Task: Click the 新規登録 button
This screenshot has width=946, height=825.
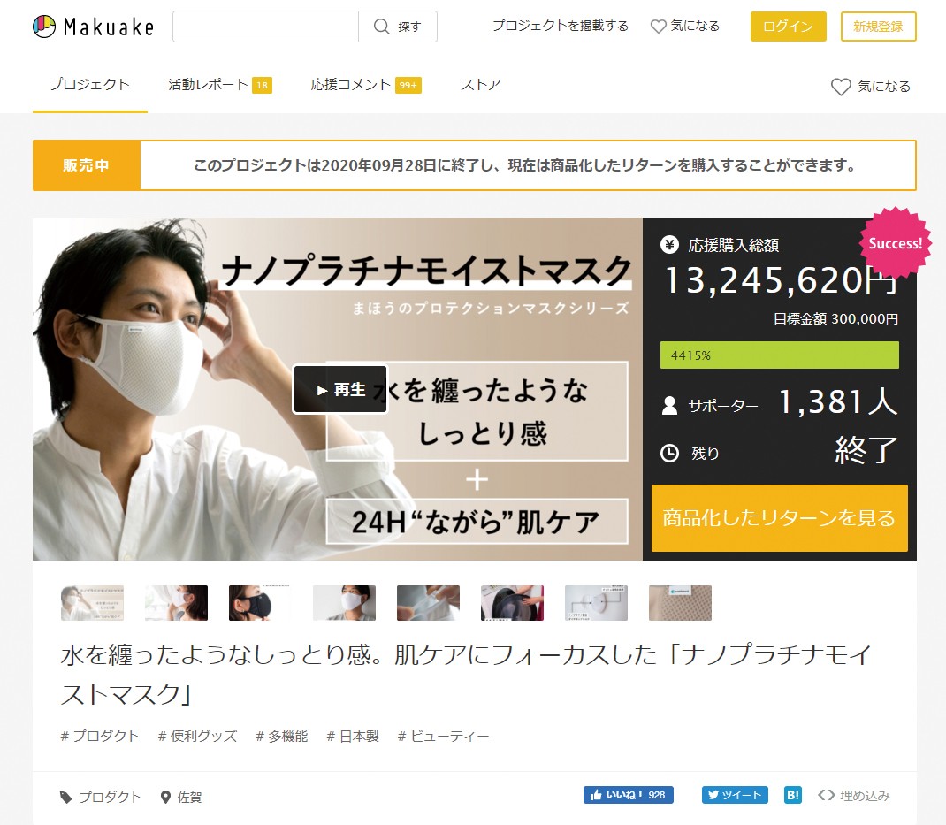Action: [878, 27]
